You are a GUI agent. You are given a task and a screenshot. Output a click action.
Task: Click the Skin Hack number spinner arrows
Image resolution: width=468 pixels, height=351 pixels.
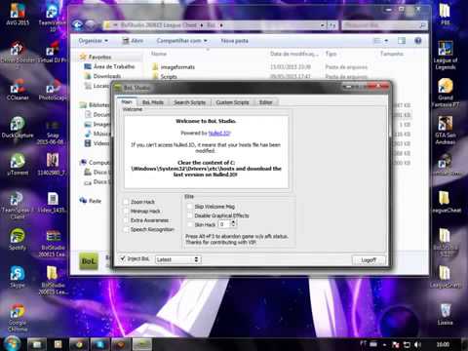pos(233,224)
